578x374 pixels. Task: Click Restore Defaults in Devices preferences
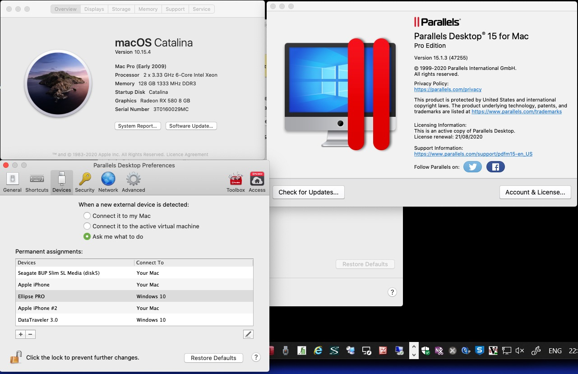point(213,358)
